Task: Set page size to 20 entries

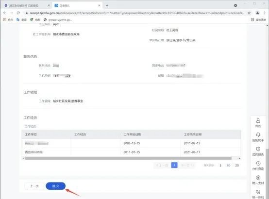Action: click(237, 166)
